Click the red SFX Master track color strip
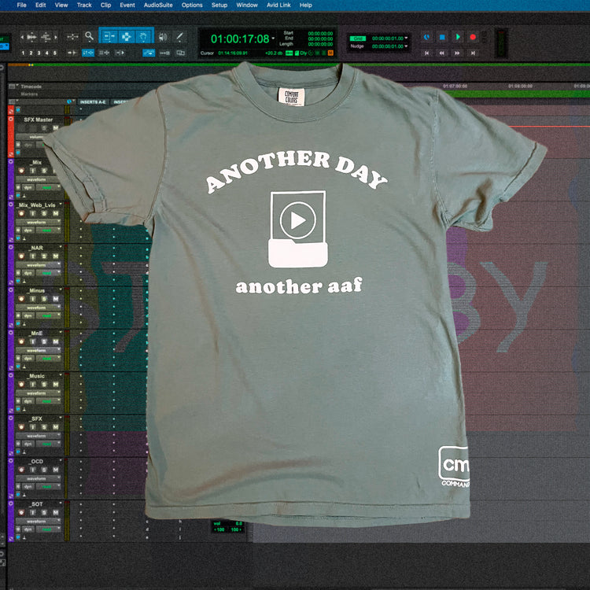This screenshot has height=590, width=590. coord(11,136)
